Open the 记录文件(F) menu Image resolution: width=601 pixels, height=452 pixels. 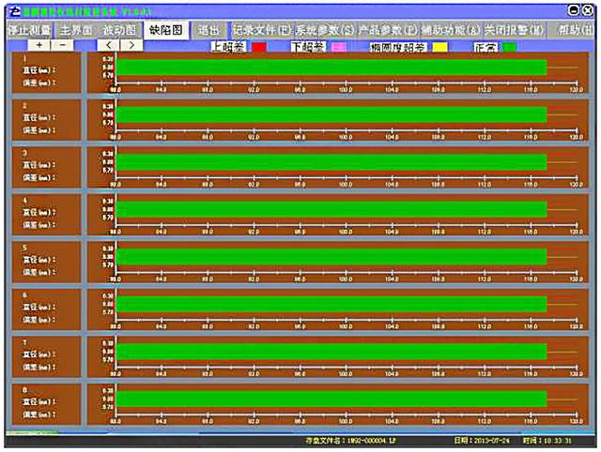pos(262,30)
